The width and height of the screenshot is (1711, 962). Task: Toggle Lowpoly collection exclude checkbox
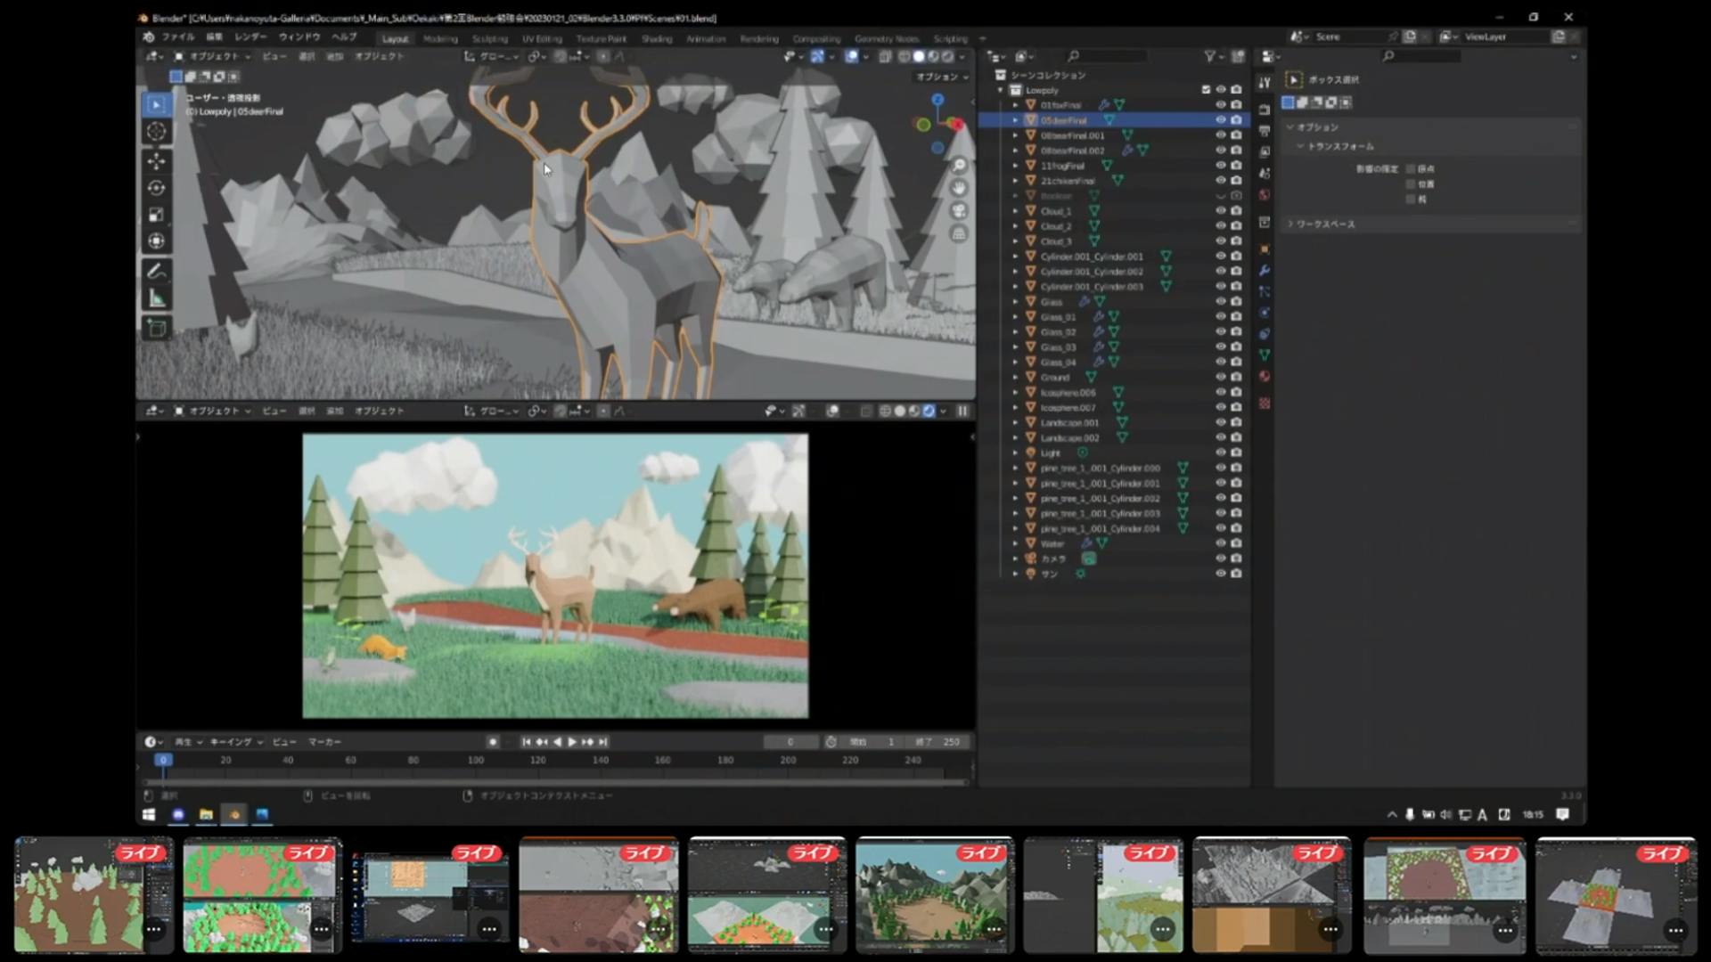(1206, 90)
